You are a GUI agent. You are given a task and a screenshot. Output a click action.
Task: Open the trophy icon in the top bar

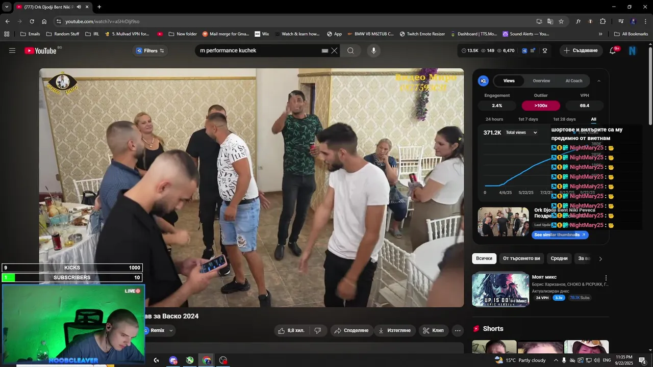pyautogui.click(x=545, y=50)
